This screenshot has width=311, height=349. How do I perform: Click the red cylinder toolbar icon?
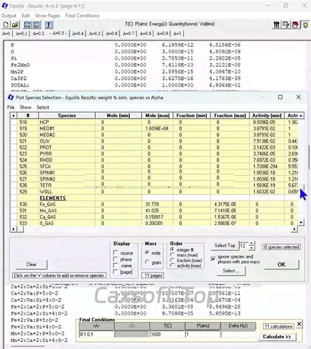coord(295,25)
